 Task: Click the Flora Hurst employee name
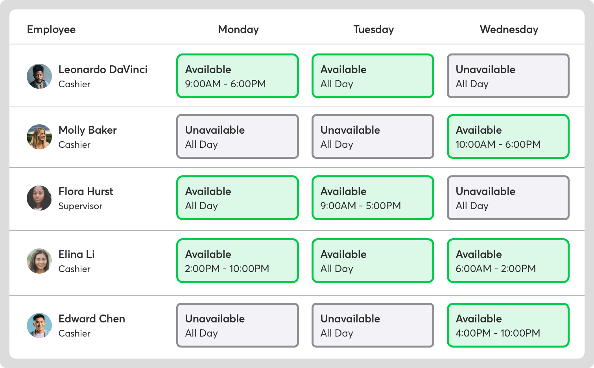tap(86, 191)
